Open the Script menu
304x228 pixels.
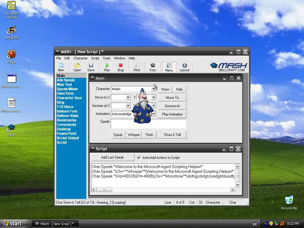pos(95,58)
